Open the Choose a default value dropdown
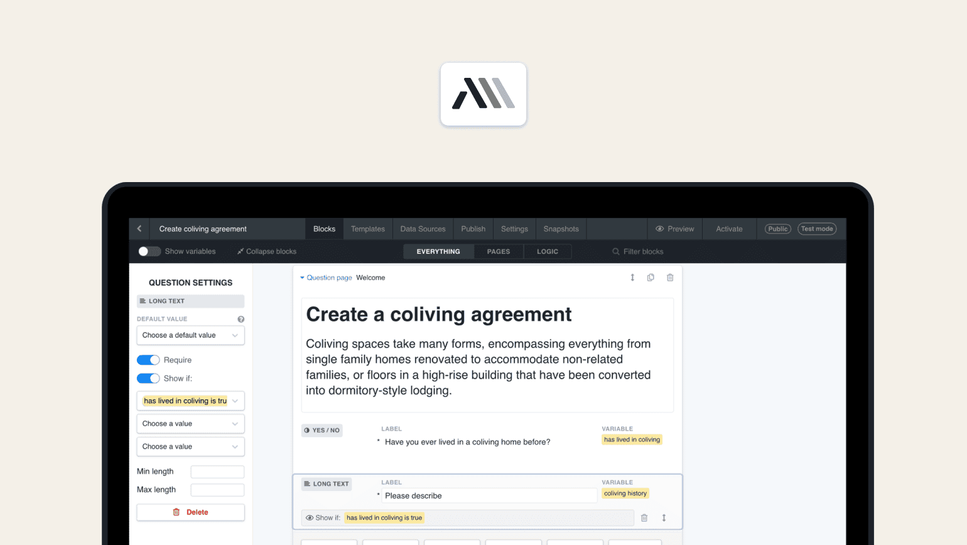967x545 pixels. point(190,335)
